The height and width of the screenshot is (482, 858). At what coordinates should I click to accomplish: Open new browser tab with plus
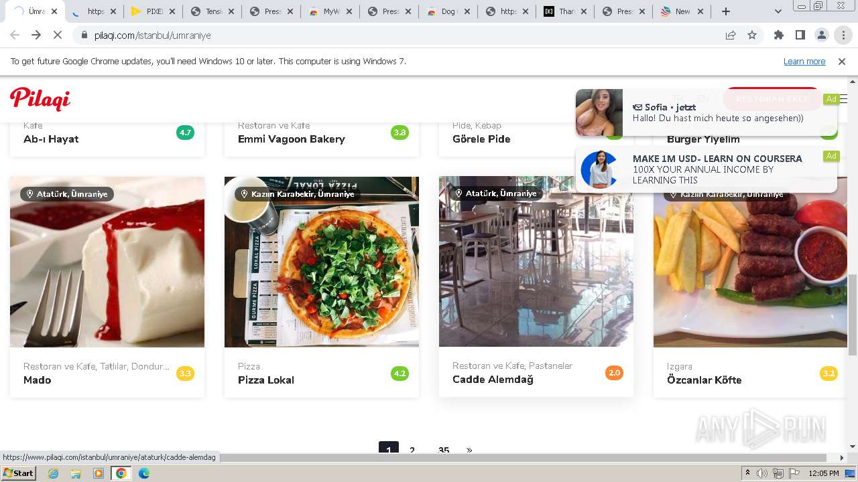click(x=725, y=11)
